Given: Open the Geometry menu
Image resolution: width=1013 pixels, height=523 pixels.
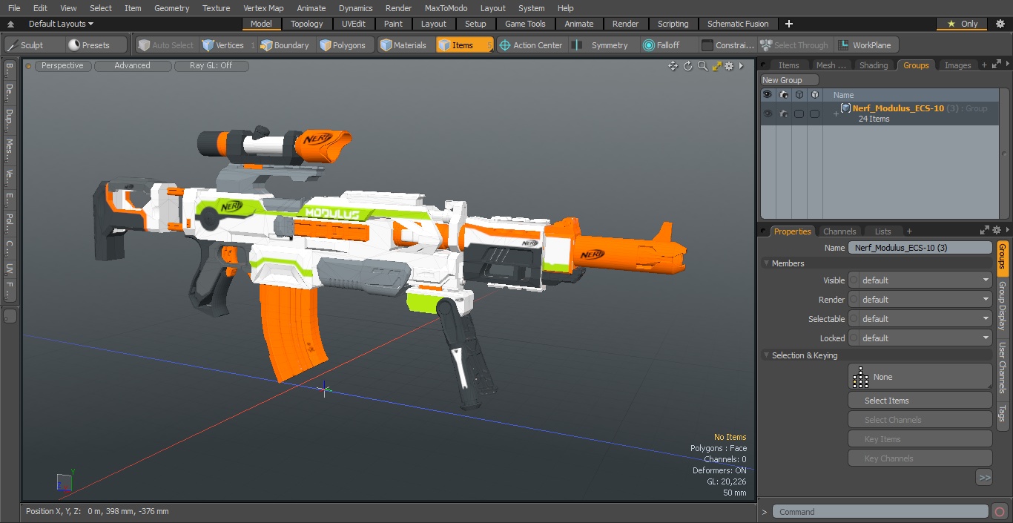Looking at the screenshot, I should (x=171, y=8).
